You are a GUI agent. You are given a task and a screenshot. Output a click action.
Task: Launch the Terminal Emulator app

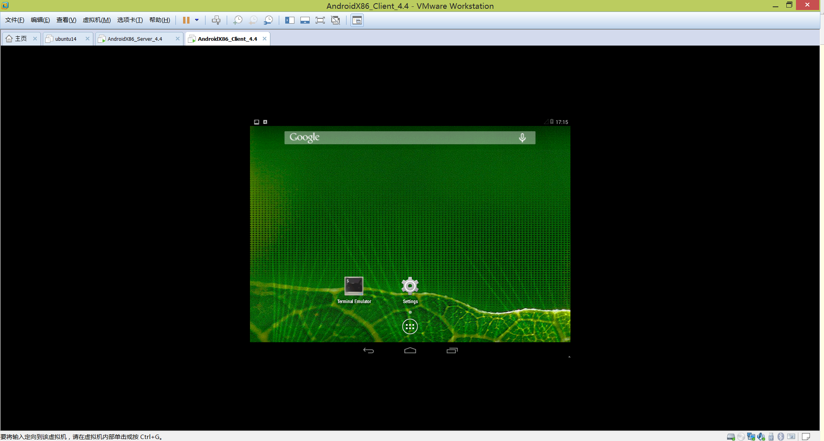(x=354, y=290)
